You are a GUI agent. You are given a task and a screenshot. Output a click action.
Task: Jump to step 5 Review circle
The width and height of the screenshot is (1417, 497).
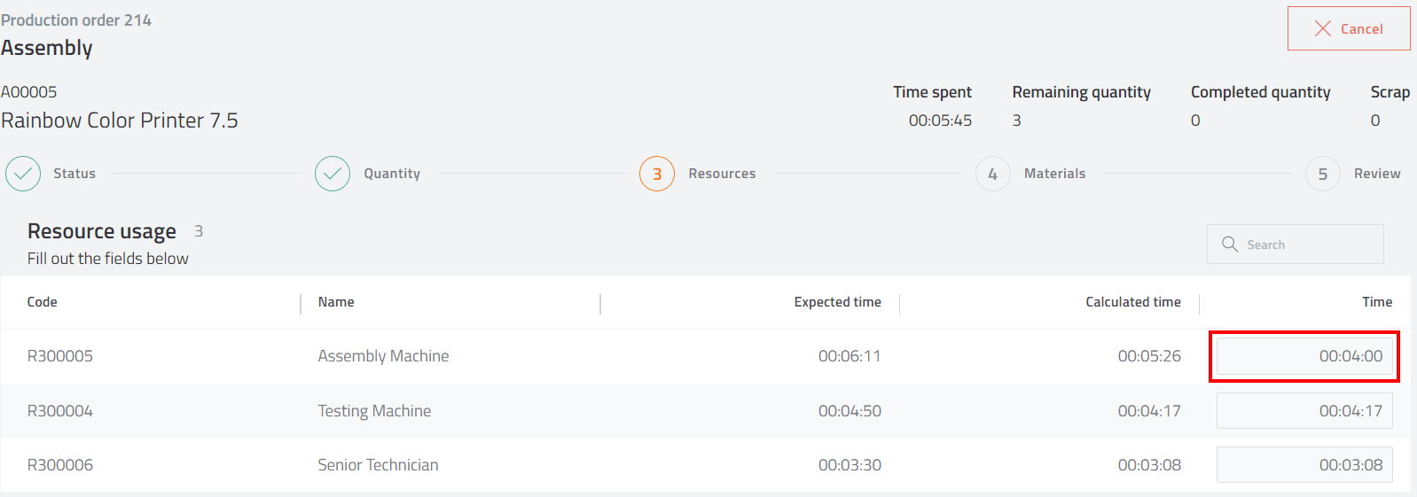click(x=1323, y=174)
